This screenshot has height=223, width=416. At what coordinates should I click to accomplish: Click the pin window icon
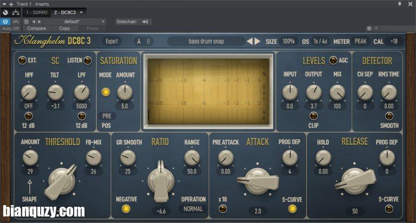coord(400,4)
